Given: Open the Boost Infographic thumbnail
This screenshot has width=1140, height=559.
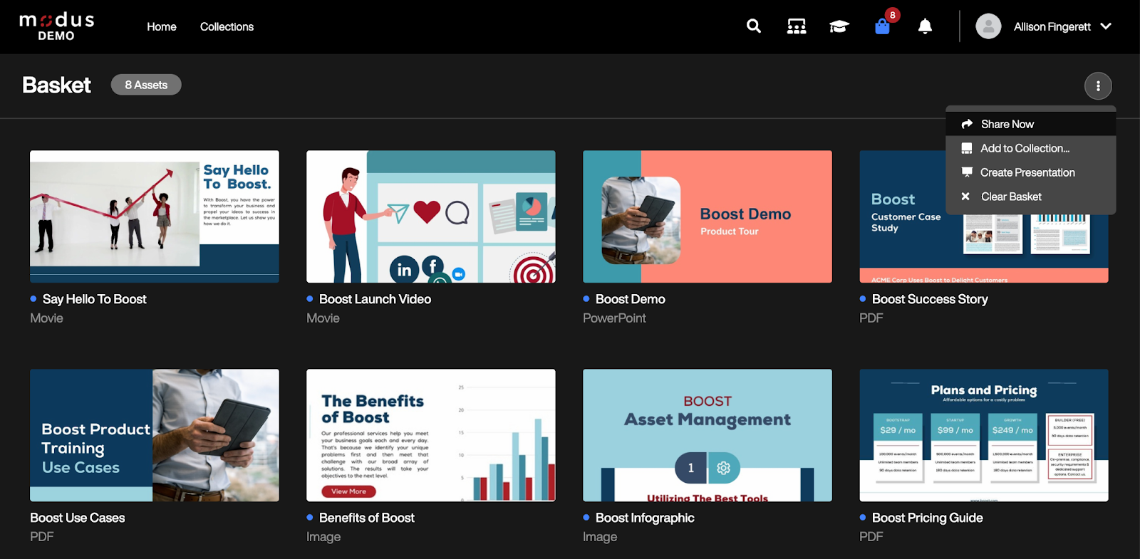Looking at the screenshot, I should [708, 435].
